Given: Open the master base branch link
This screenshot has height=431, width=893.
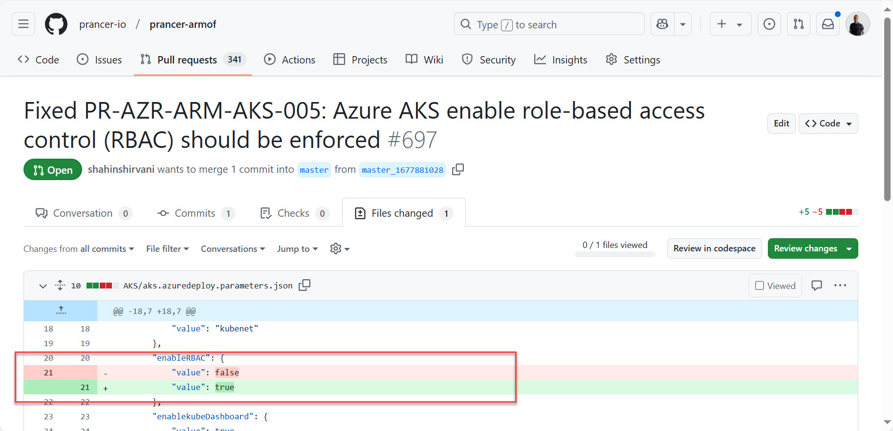Looking at the screenshot, I should [314, 170].
